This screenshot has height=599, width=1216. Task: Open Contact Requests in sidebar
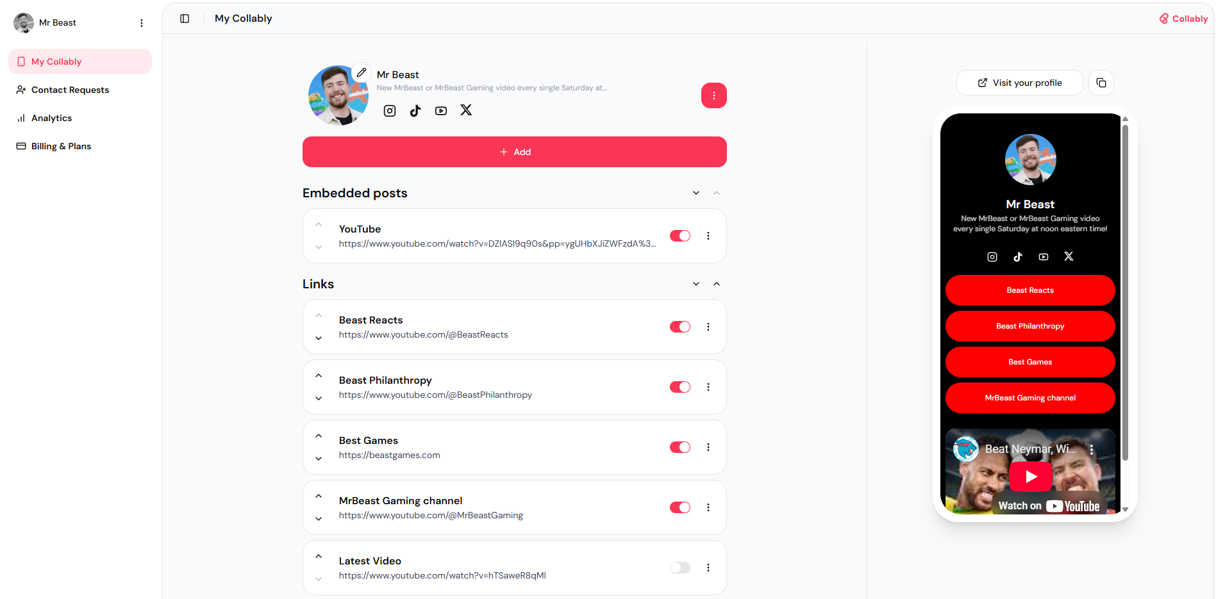click(x=80, y=90)
